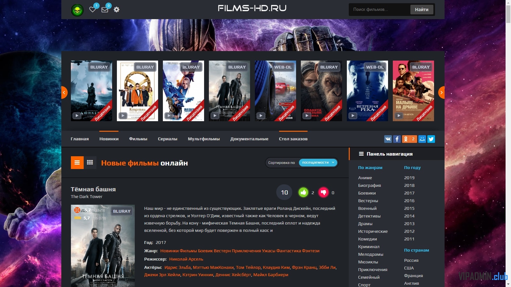Open actor Кэтрин Уинник link

click(x=198, y=275)
